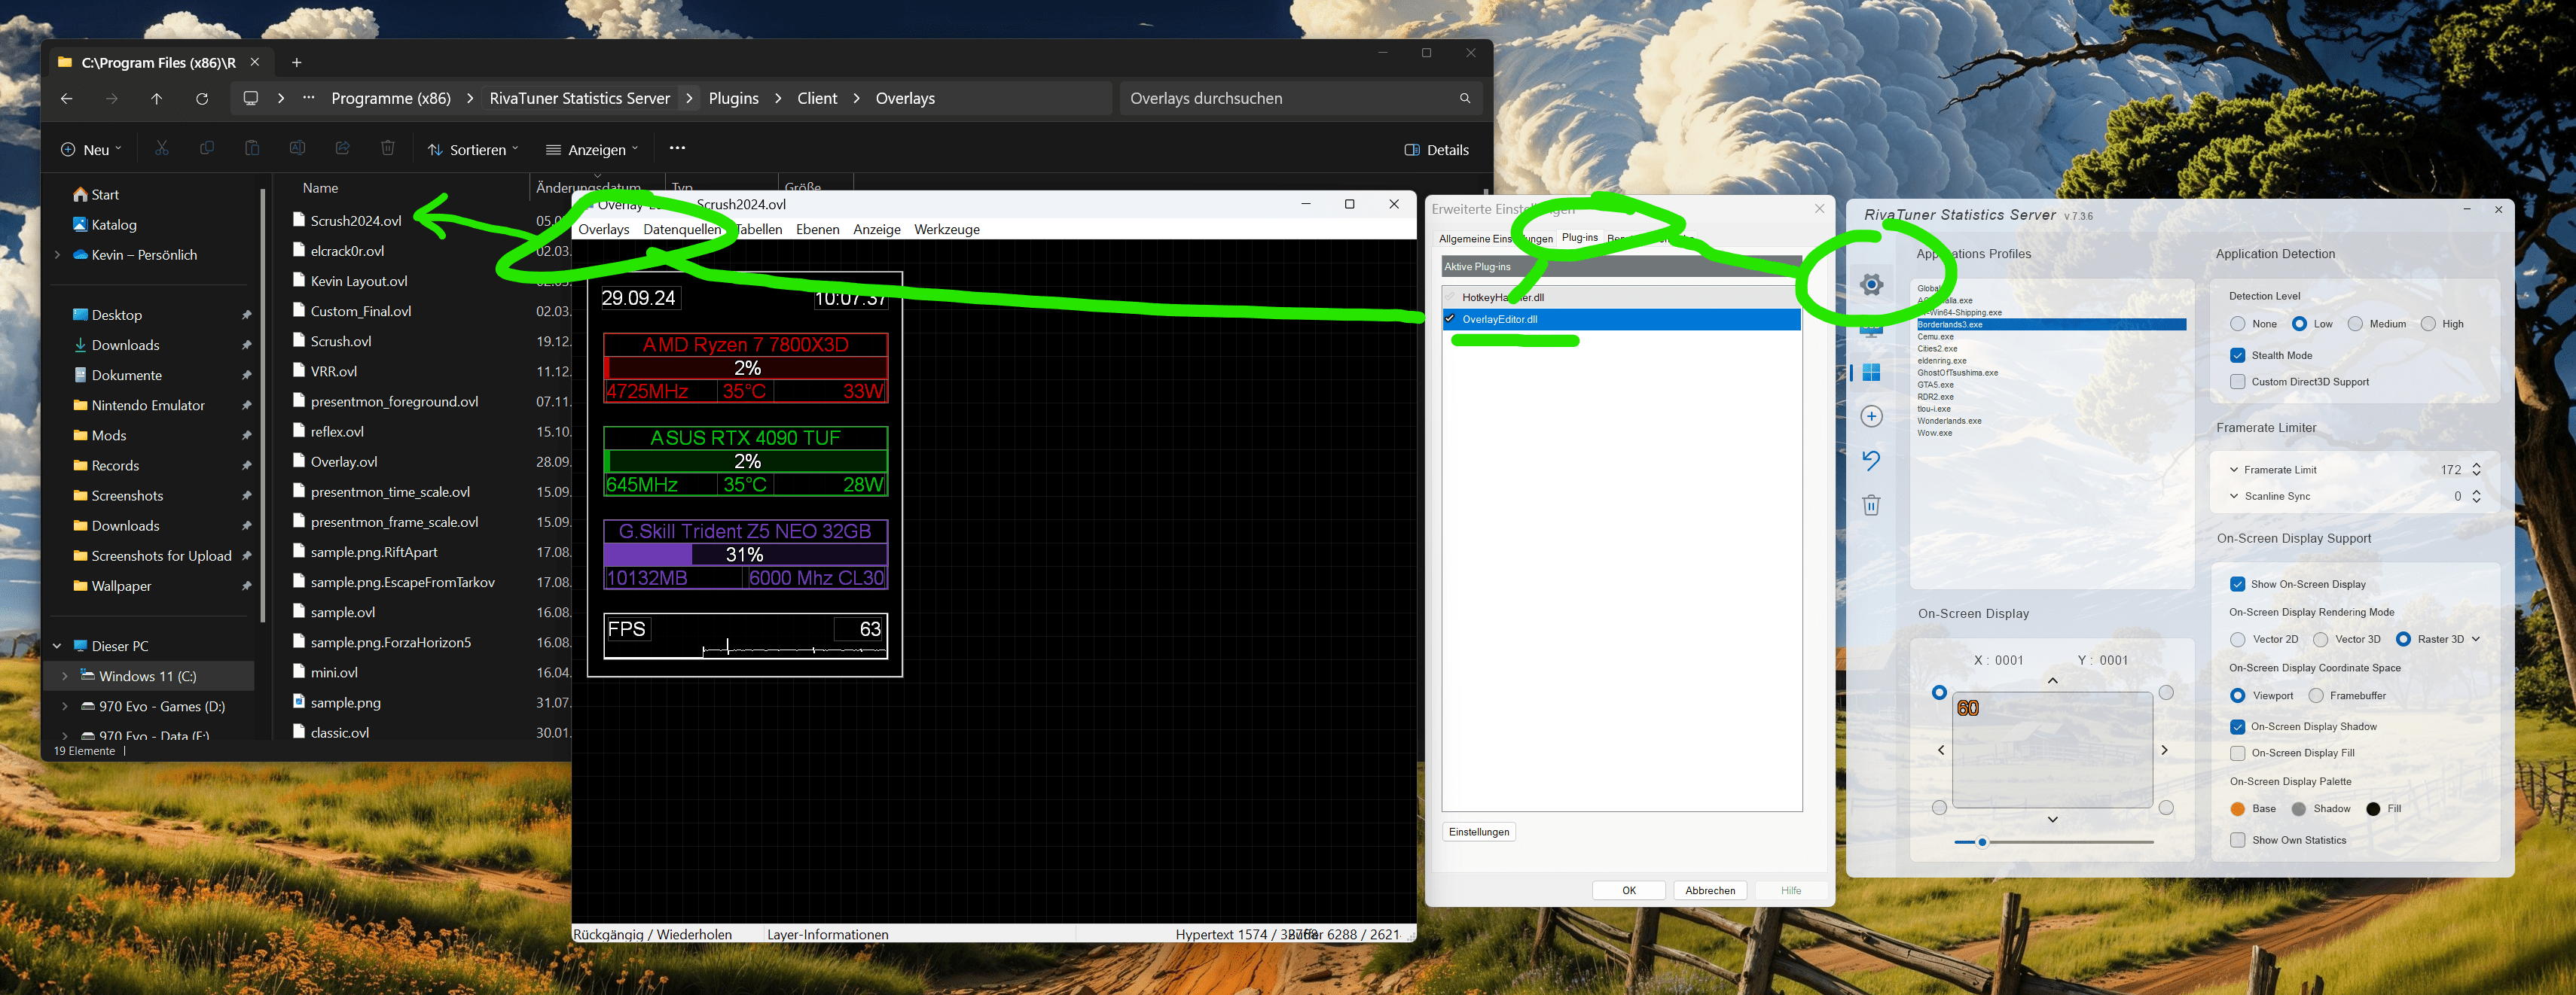2576x995 pixels.
Task: Click the Einstellungen button
Action: [1479, 832]
